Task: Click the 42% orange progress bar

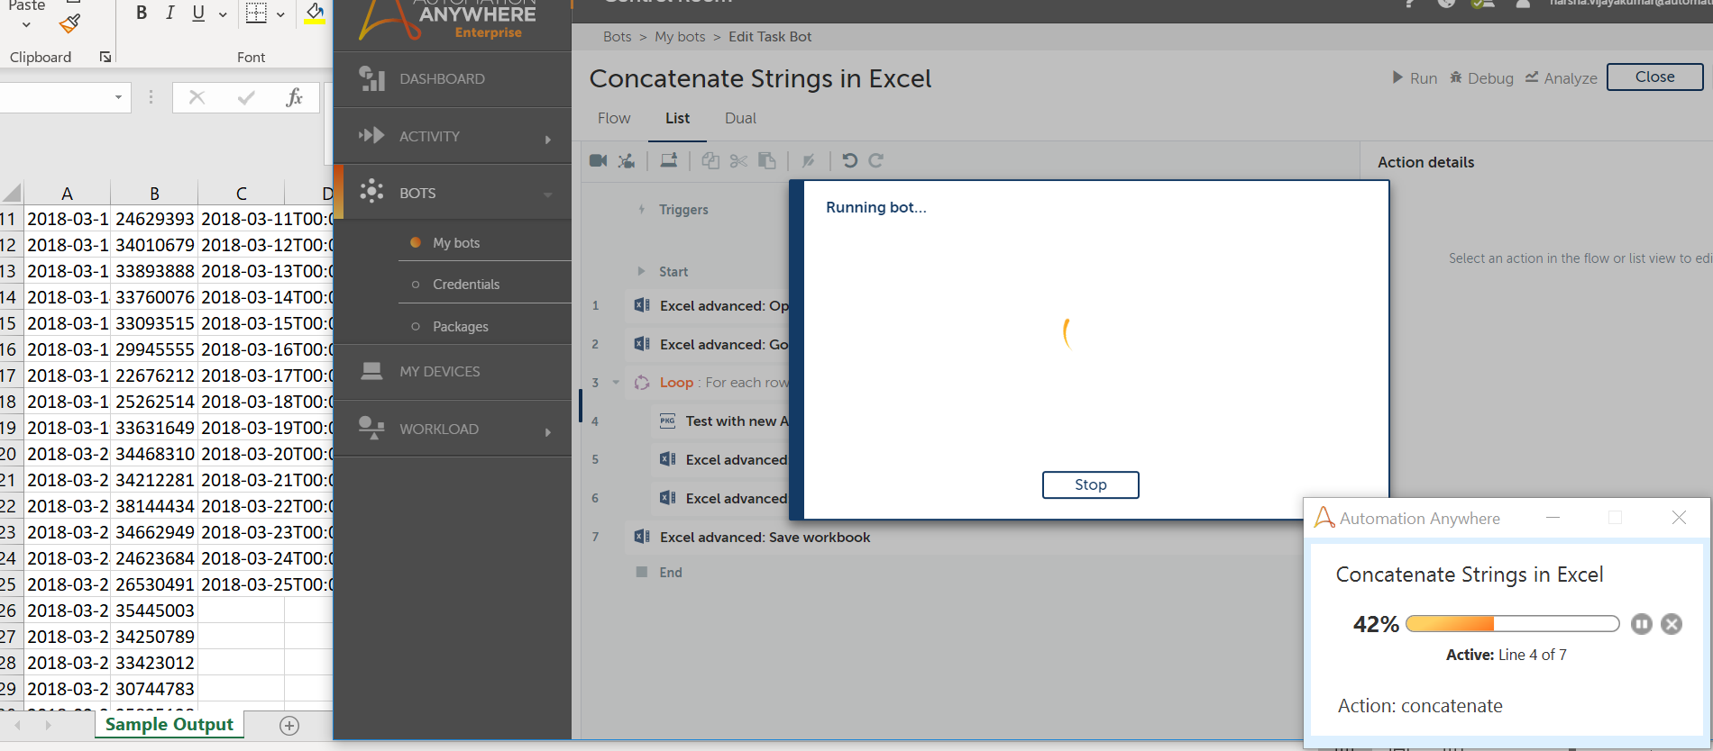Action: [1512, 623]
